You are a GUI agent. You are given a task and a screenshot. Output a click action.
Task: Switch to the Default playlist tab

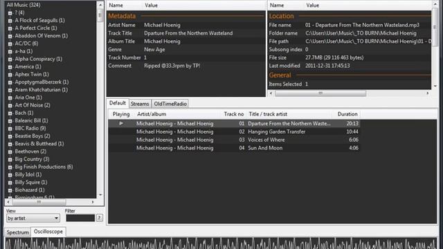point(118,103)
